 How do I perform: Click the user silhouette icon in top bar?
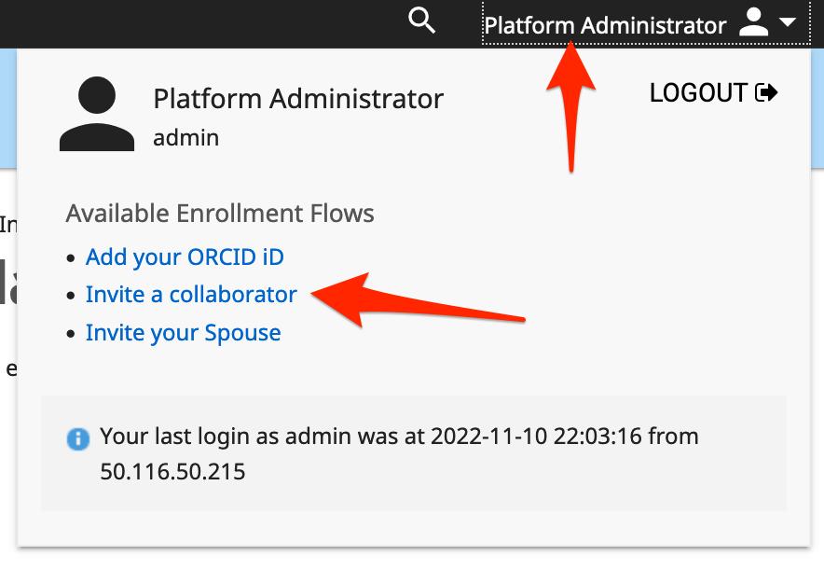coord(753,22)
